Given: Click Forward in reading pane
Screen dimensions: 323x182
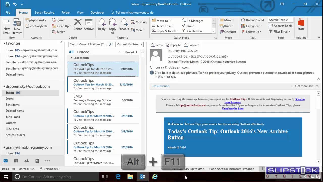Looking at the screenshot, I should click(x=192, y=45).
